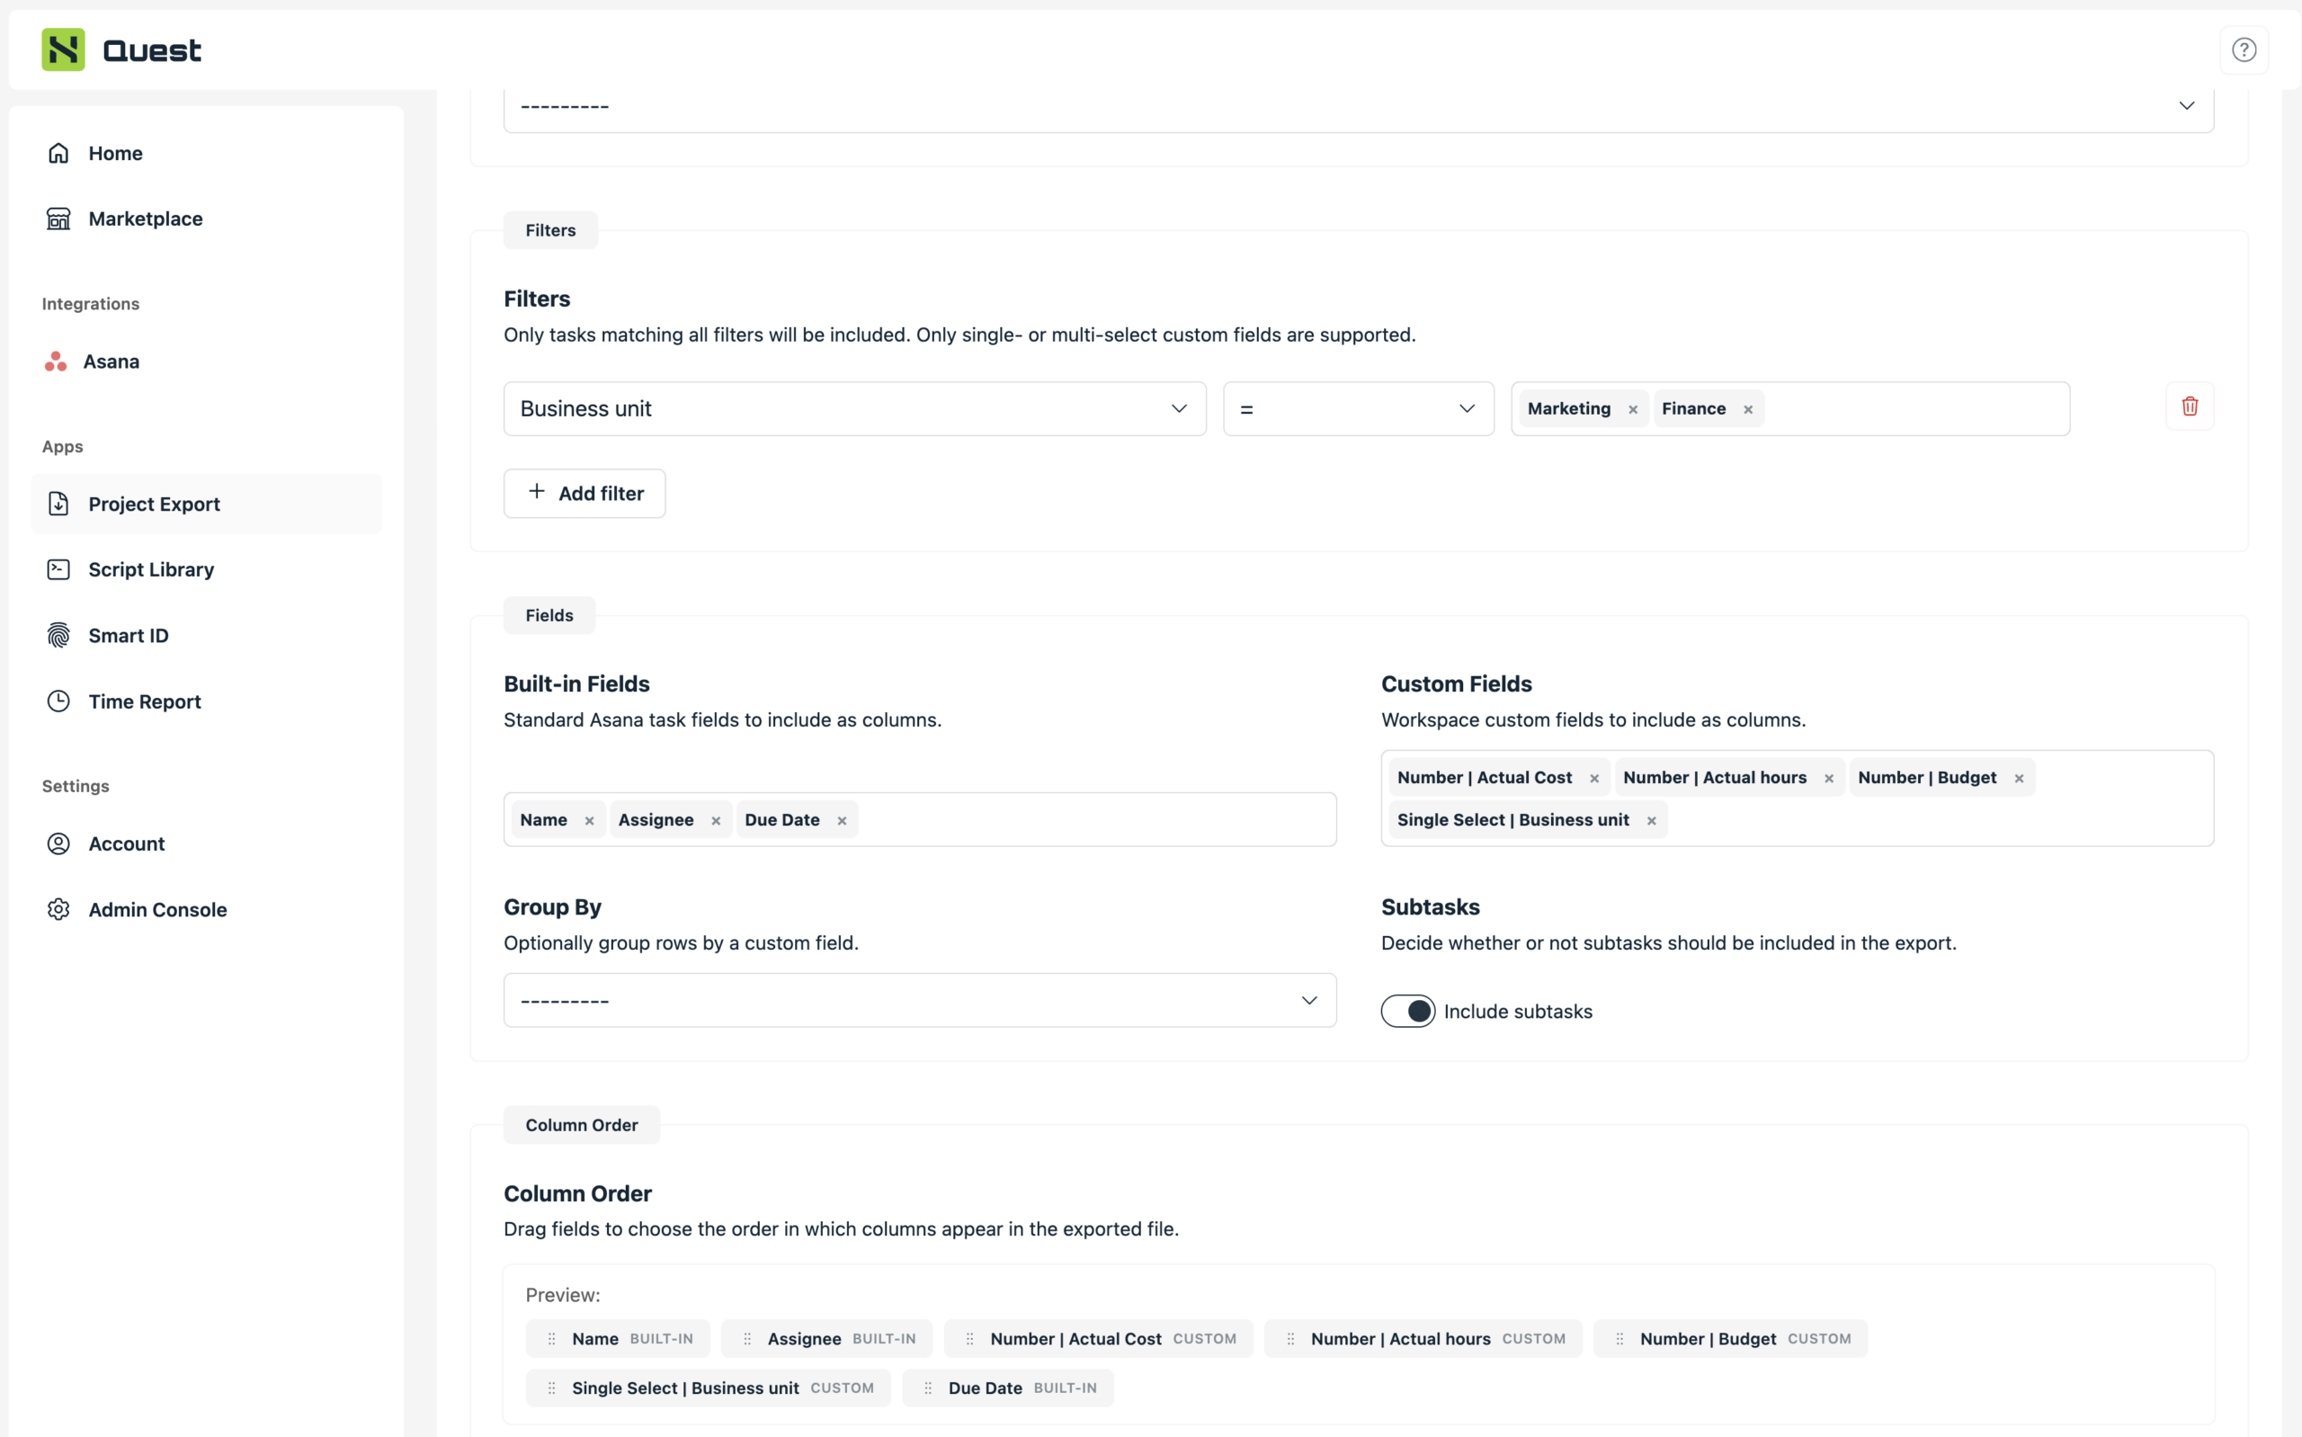Open the Group By dropdown
The width and height of the screenshot is (2302, 1437).
(x=920, y=1000)
